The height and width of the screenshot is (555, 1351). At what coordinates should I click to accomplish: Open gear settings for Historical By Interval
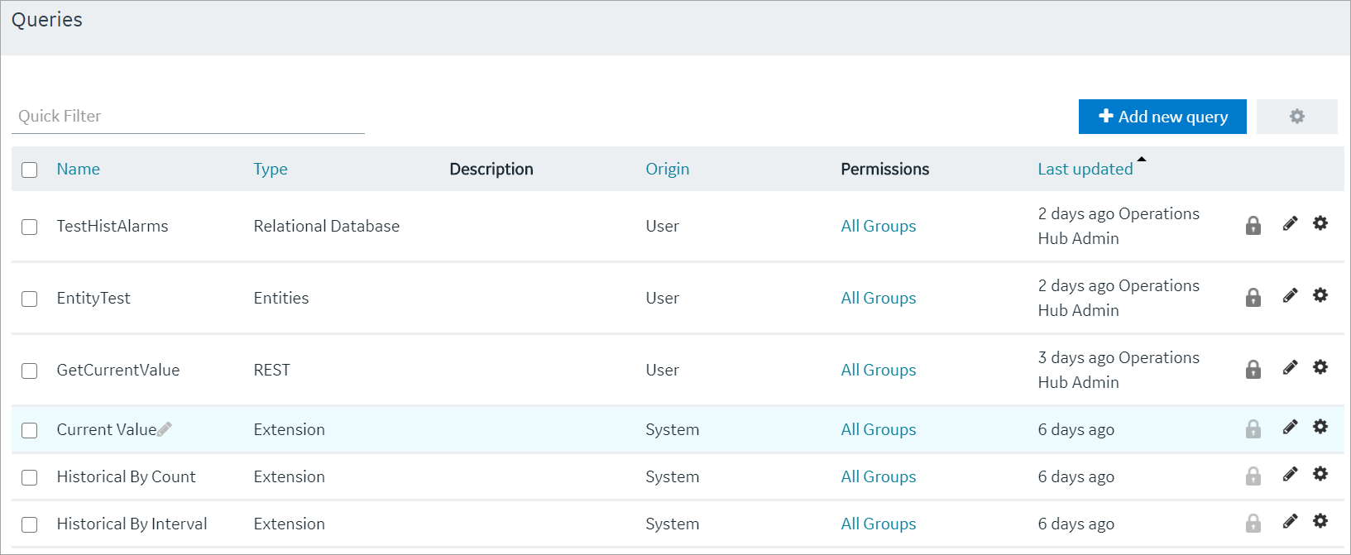[1320, 520]
